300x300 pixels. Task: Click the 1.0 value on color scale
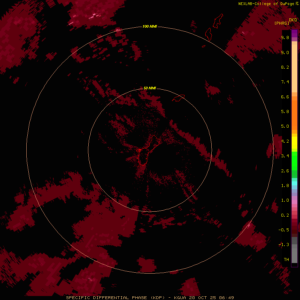coord(285,200)
